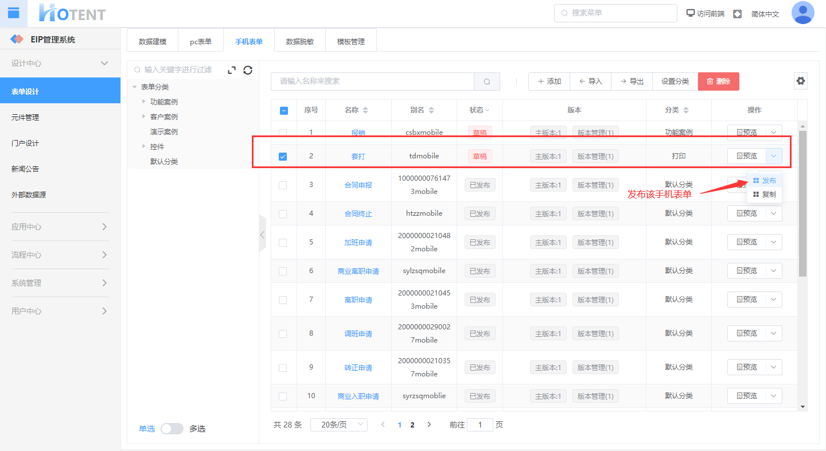
Task: Switch the 单选/多选 toggle
Action: click(x=172, y=429)
